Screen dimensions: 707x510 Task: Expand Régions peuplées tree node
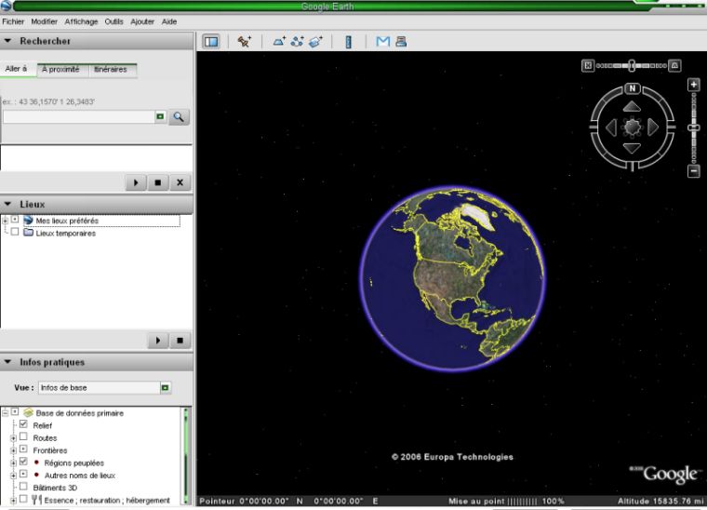(x=14, y=463)
